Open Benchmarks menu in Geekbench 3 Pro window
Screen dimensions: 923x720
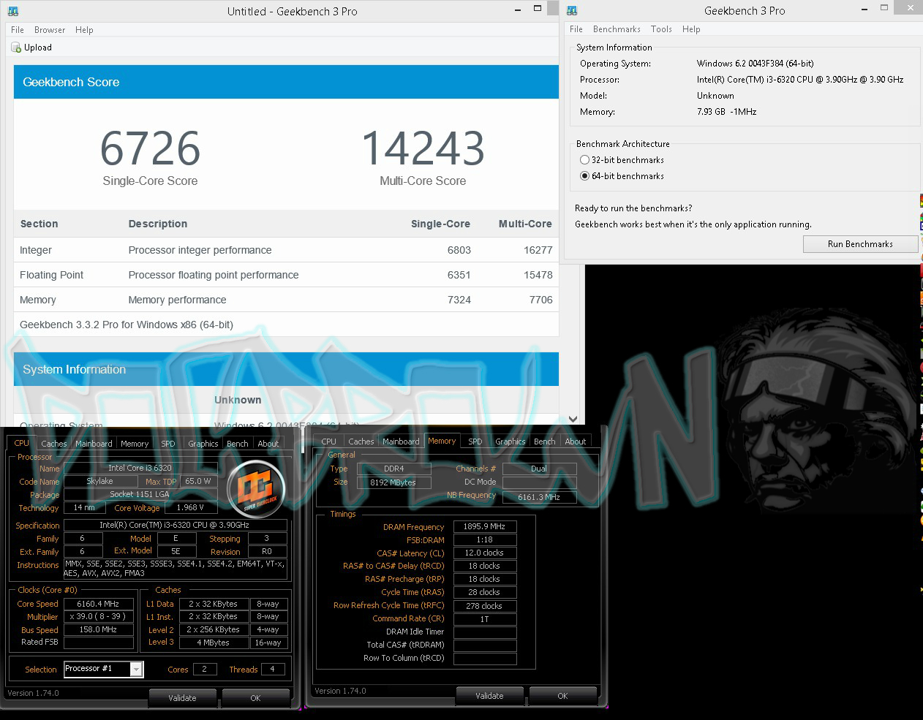[617, 29]
